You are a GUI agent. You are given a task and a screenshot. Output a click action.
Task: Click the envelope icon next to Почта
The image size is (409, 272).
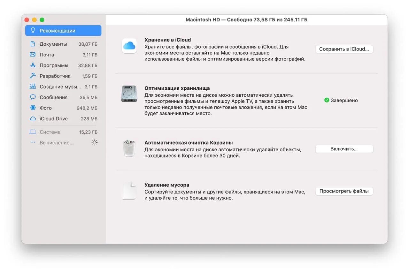point(33,55)
